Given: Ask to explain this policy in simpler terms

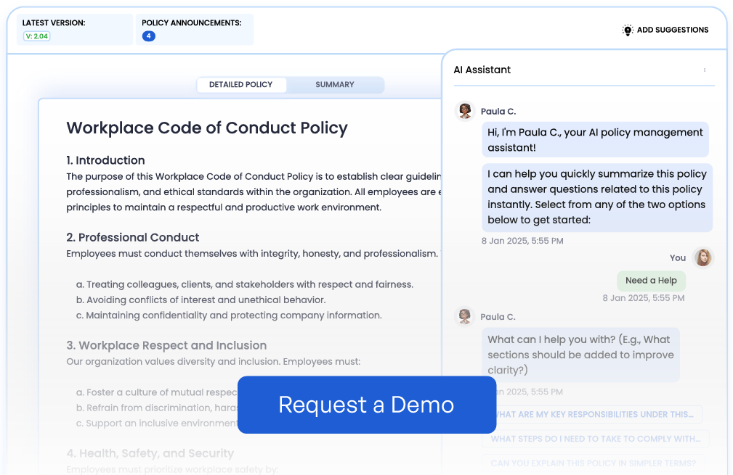Looking at the screenshot, I should [x=595, y=463].
